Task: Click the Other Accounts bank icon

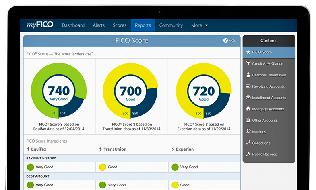Action: point(248,120)
